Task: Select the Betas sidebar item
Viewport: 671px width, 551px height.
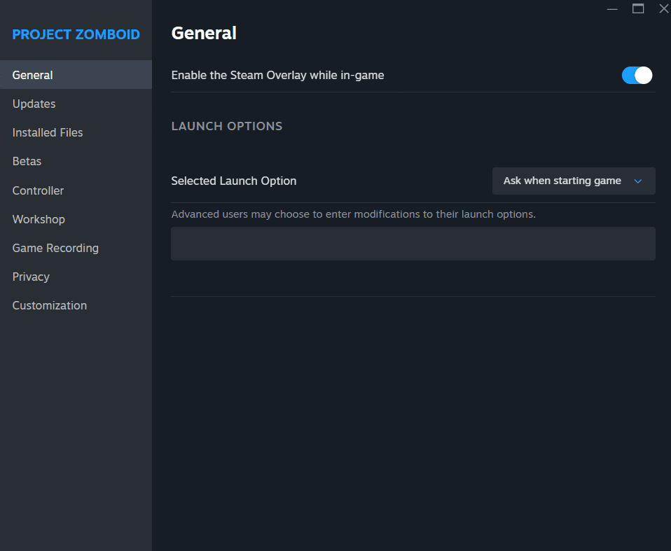Action: point(27,161)
